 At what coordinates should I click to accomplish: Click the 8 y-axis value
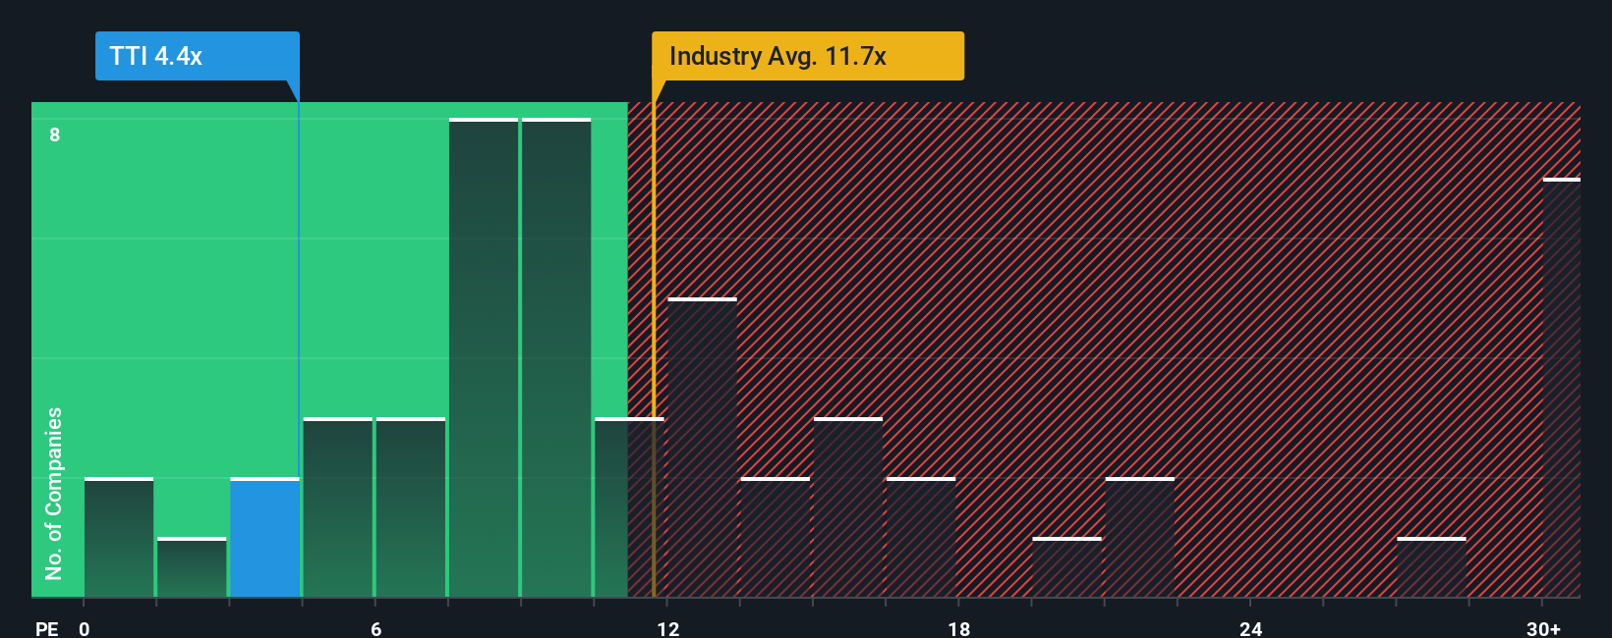(55, 134)
